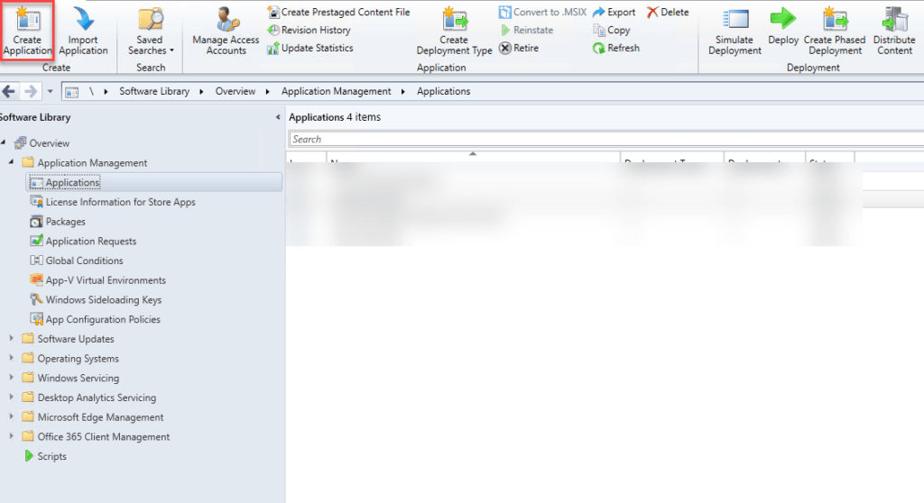Click the Applications list Search field

coord(605,139)
